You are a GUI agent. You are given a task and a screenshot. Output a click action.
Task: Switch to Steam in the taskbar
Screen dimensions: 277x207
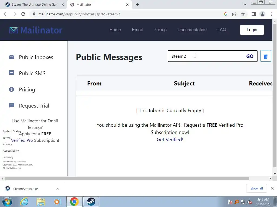coord(91,202)
